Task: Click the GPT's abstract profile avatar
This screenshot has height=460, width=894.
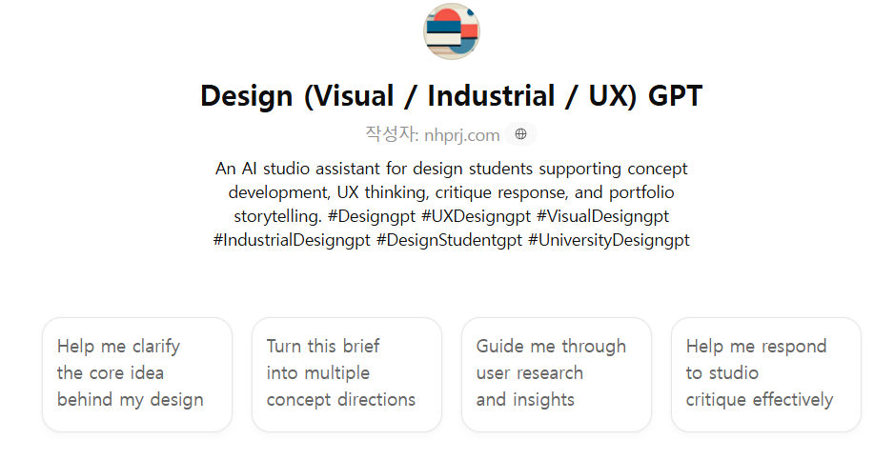Action: tap(451, 31)
